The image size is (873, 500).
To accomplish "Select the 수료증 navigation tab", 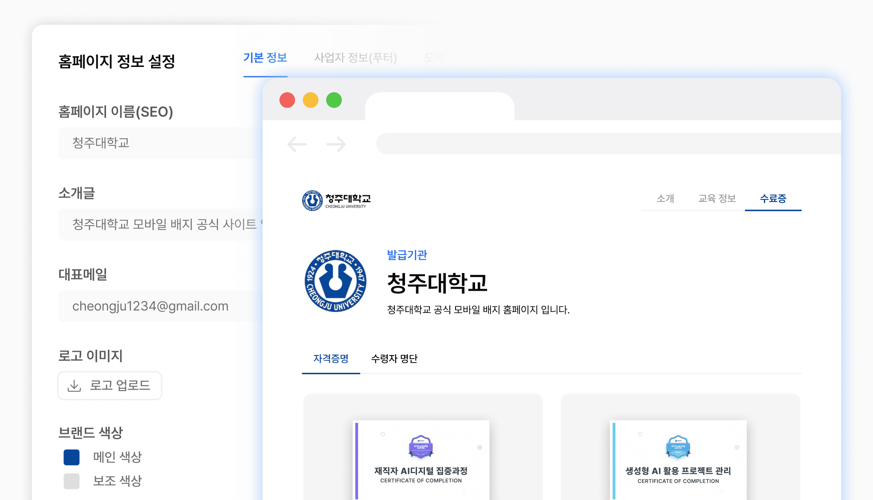I will 773,199.
